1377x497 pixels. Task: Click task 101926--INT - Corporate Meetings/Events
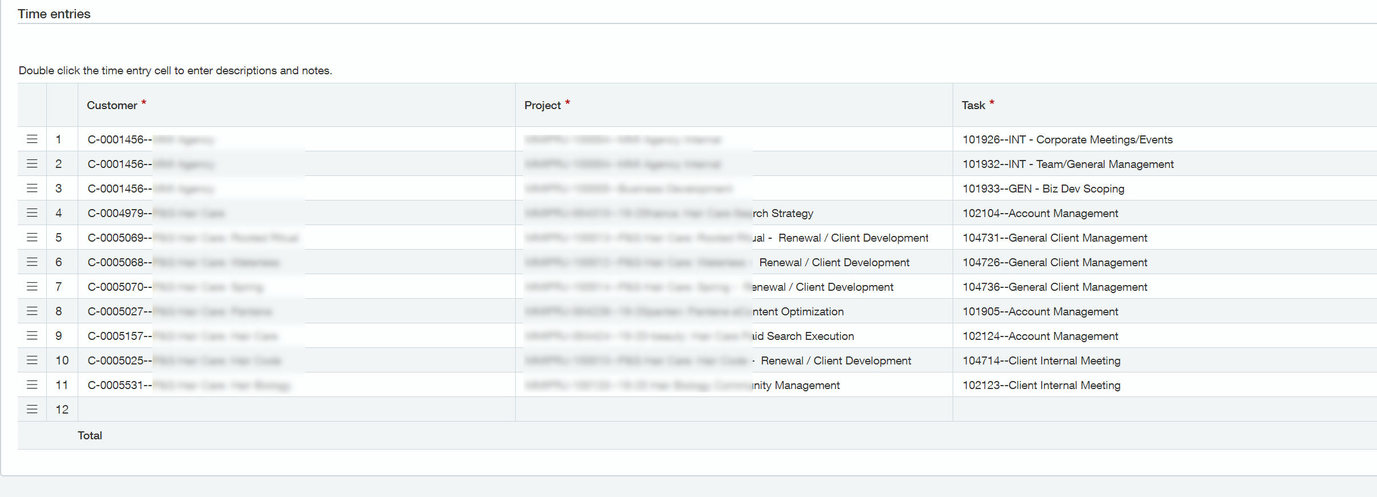tap(1067, 139)
